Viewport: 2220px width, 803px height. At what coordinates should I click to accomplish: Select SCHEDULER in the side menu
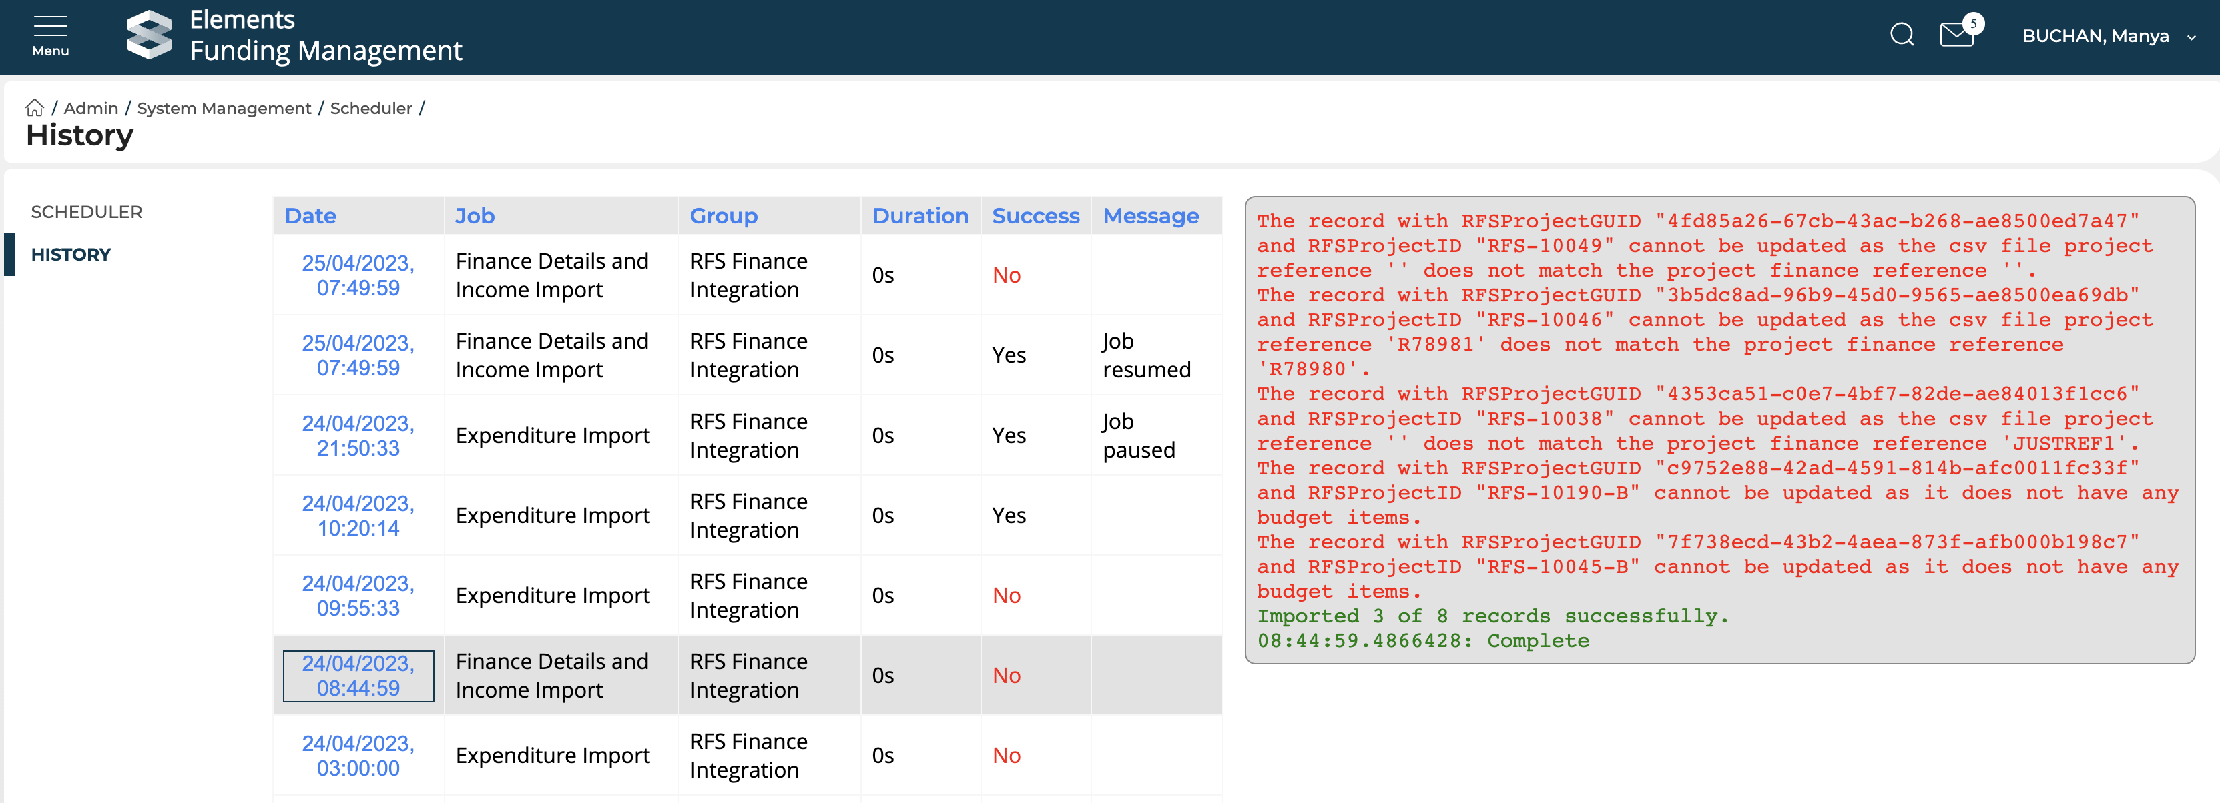click(86, 211)
